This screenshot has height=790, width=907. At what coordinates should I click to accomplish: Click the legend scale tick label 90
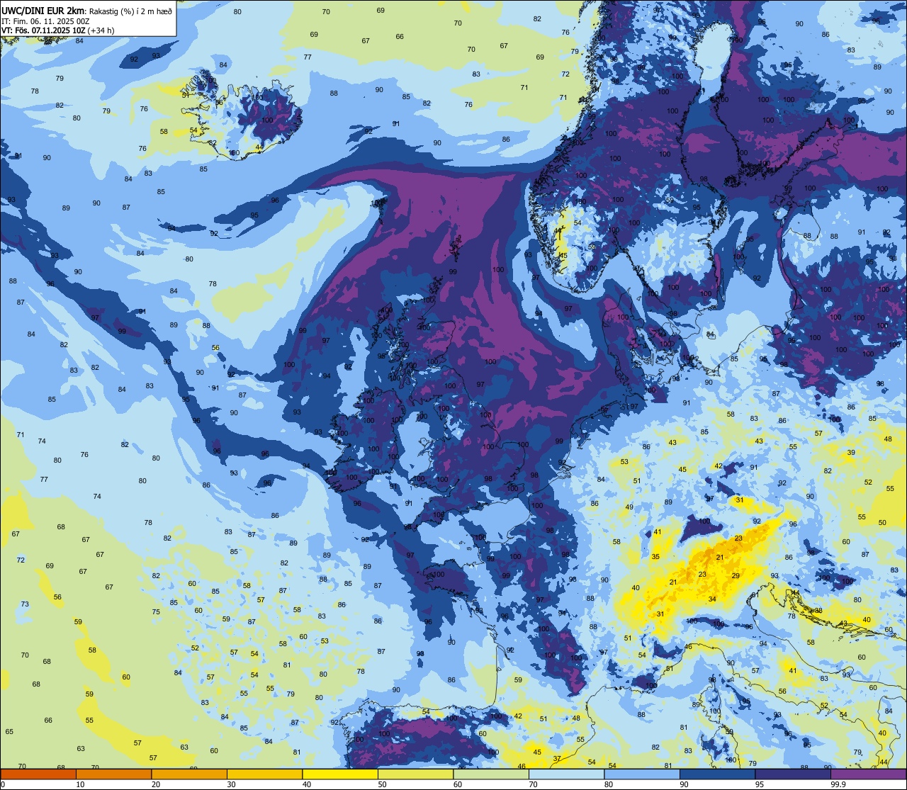685,784
